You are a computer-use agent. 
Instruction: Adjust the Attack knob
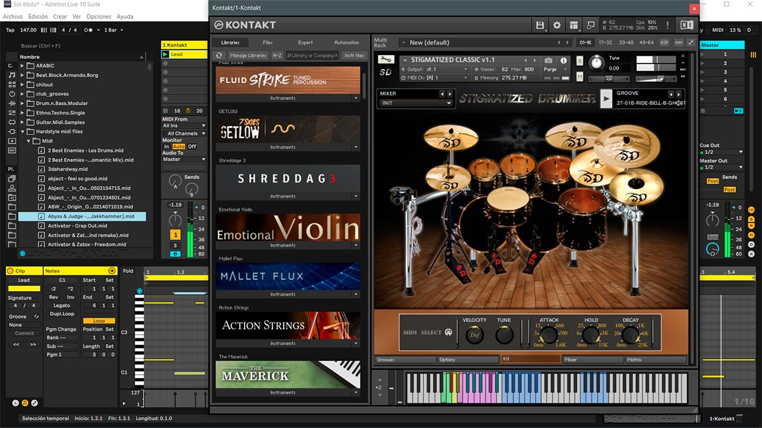pyautogui.click(x=549, y=335)
